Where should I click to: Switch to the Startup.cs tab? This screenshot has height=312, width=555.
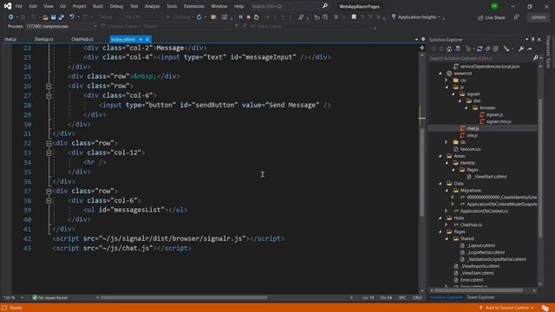click(44, 39)
